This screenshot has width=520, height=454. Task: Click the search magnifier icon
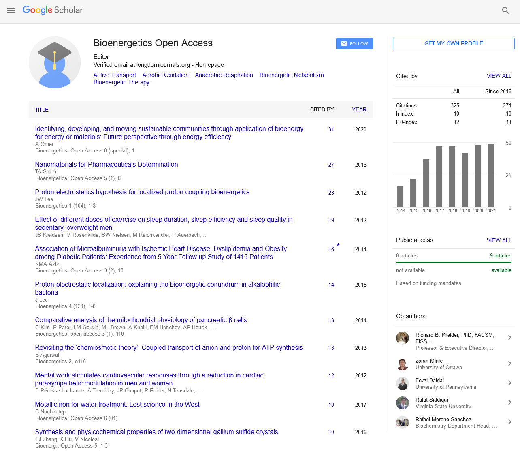[505, 11]
